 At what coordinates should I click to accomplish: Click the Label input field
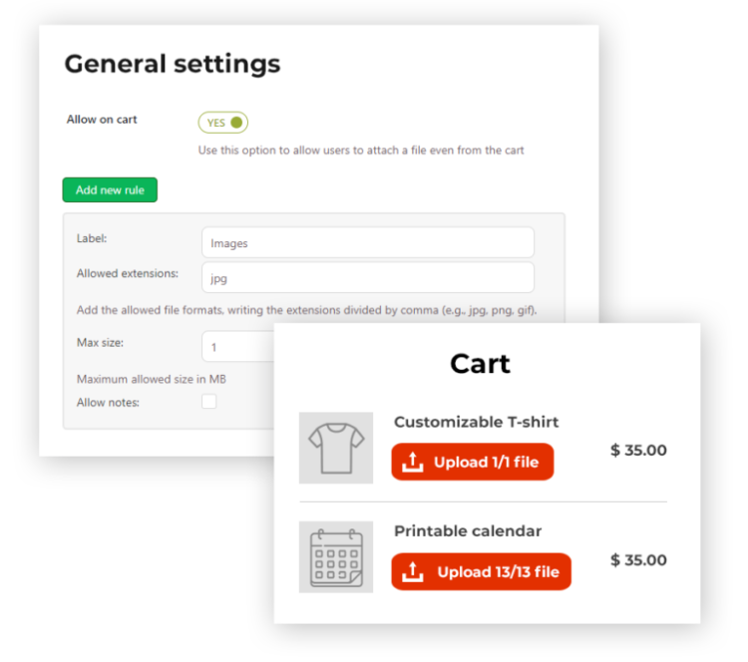pos(367,243)
